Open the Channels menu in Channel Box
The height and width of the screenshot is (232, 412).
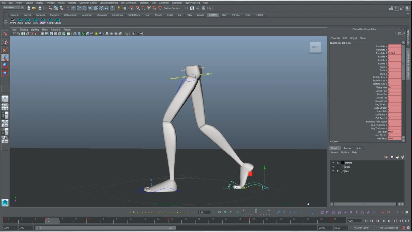point(335,38)
